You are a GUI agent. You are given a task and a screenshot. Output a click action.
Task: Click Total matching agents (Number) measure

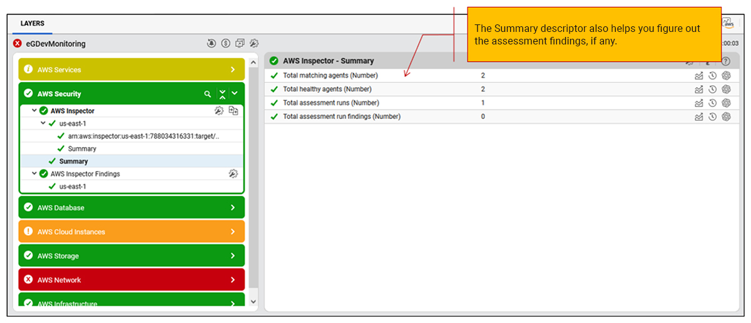[330, 75]
